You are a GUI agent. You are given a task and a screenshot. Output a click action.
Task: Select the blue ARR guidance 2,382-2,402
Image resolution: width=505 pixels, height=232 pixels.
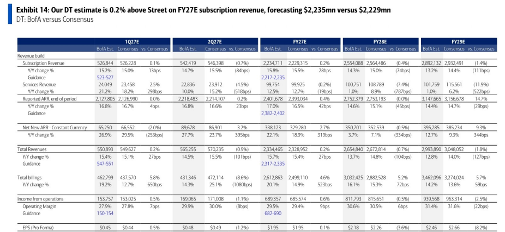pos(274,113)
